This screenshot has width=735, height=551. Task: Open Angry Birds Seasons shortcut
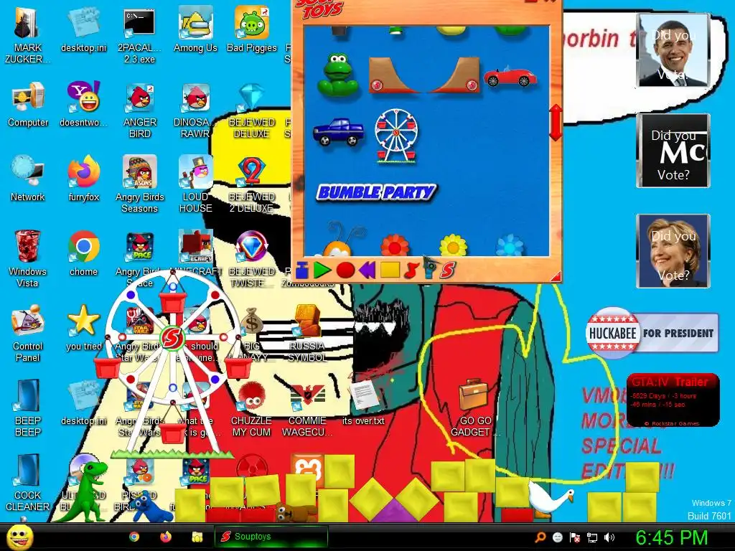point(140,184)
